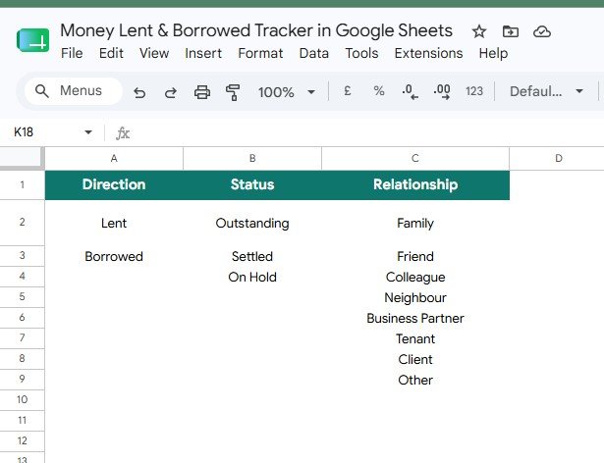Open the File menu
The image size is (604, 463).
pos(72,53)
